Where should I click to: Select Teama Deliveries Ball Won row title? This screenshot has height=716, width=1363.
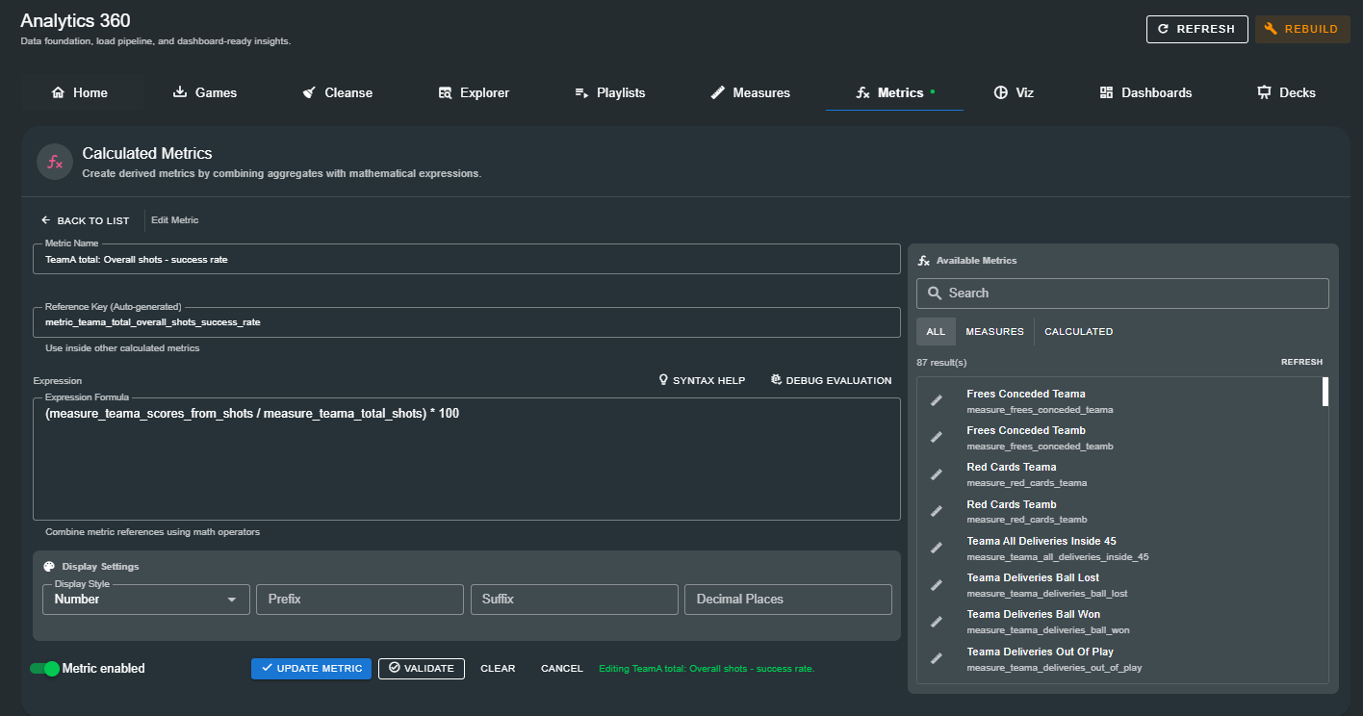tap(1033, 614)
